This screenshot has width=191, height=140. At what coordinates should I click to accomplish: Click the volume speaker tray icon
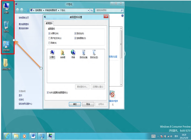click(171, 136)
